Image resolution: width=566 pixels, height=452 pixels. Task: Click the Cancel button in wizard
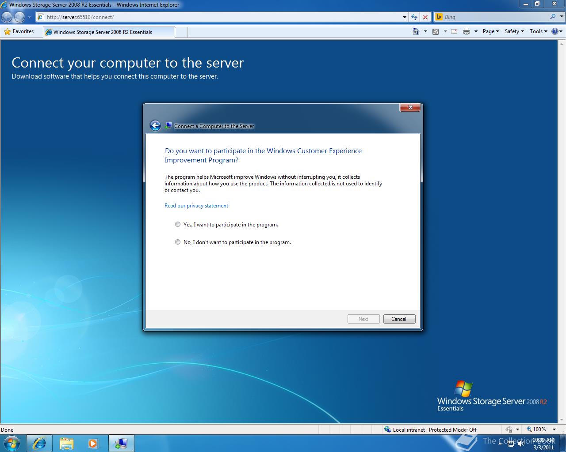coord(398,319)
